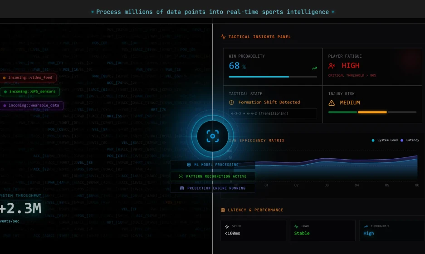Click the injury risk green segment
Viewport: 425px width, 254px height.
[x=342, y=112]
